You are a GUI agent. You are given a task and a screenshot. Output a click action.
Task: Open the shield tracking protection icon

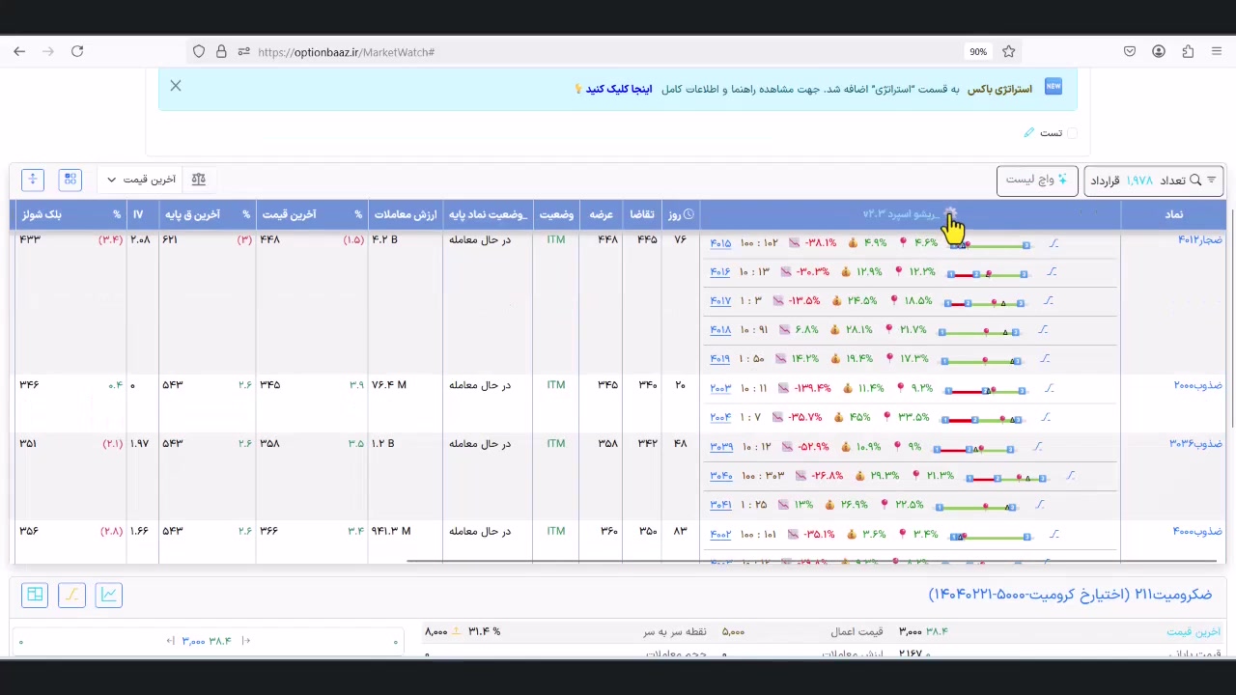click(199, 52)
